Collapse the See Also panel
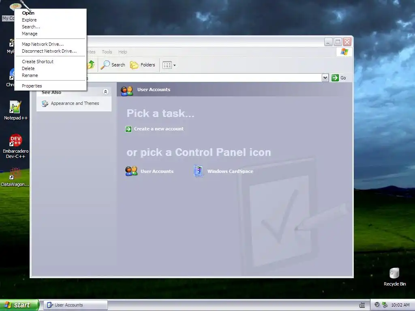Image resolution: width=415 pixels, height=311 pixels. (105, 92)
